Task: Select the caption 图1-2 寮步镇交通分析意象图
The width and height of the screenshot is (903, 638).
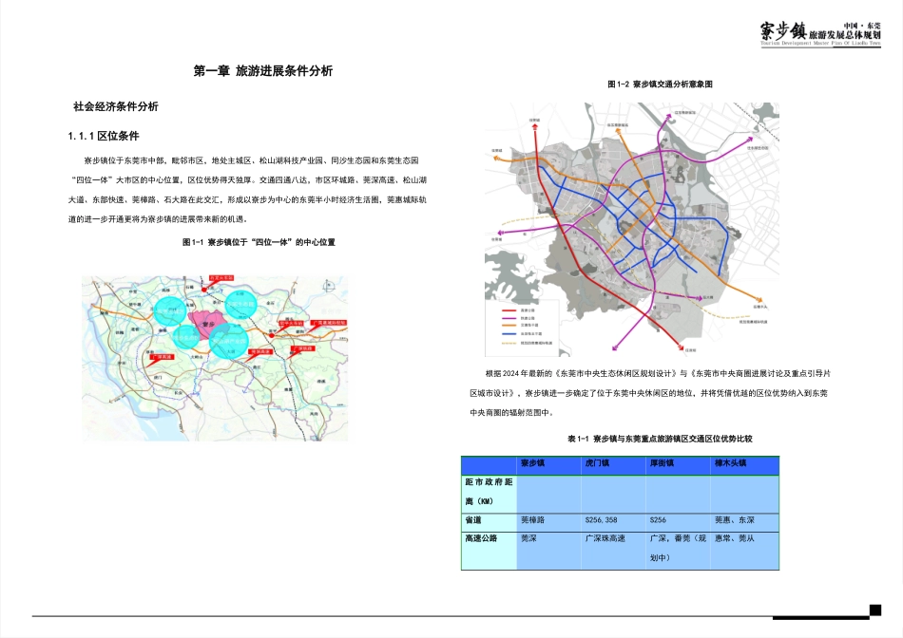Action: pos(660,84)
